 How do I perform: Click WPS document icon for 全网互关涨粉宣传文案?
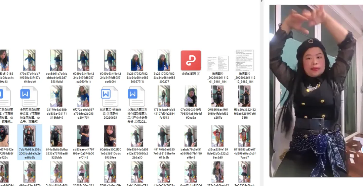[29, 96]
